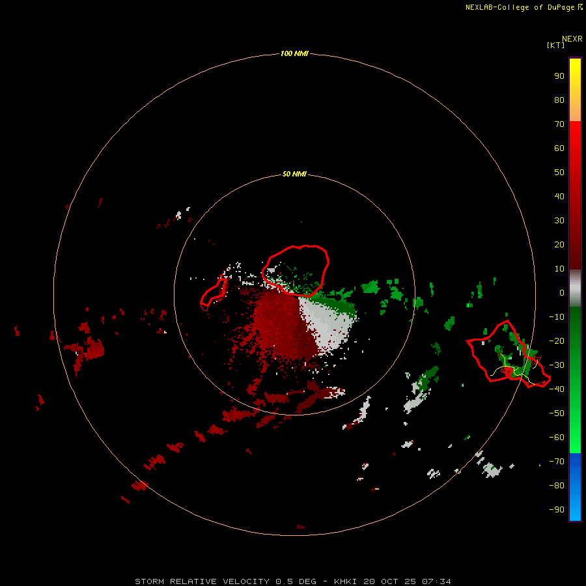Click the -90 value on the velocity scale
The height and width of the screenshot is (586, 586).
557,510
